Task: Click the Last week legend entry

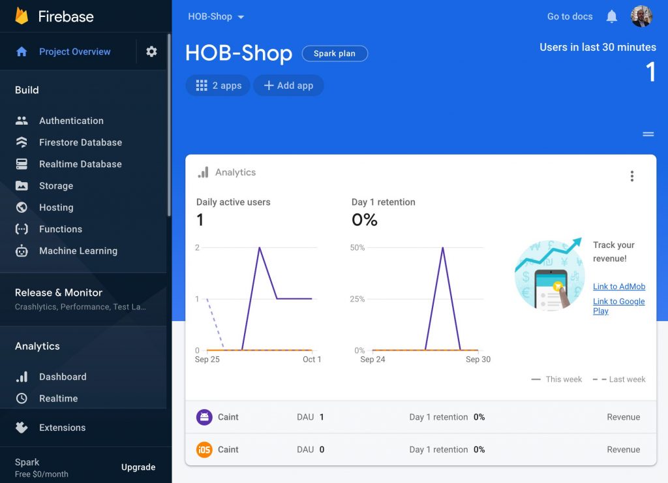Action: [619, 379]
